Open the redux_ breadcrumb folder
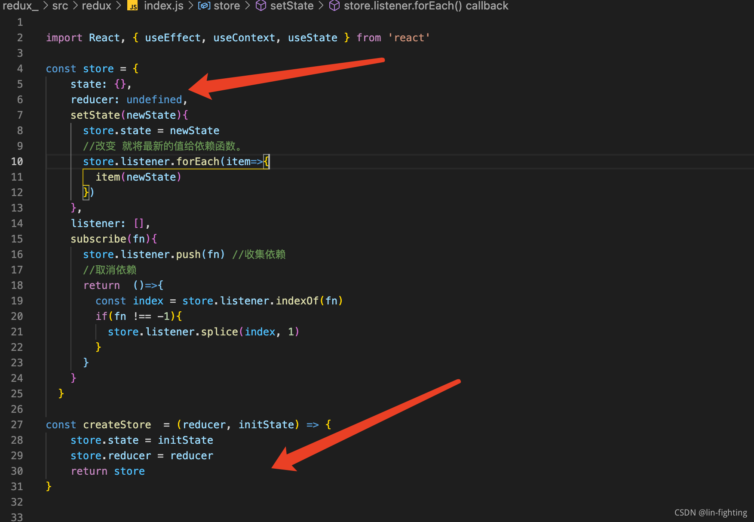The image size is (754, 522). (x=20, y=6)
